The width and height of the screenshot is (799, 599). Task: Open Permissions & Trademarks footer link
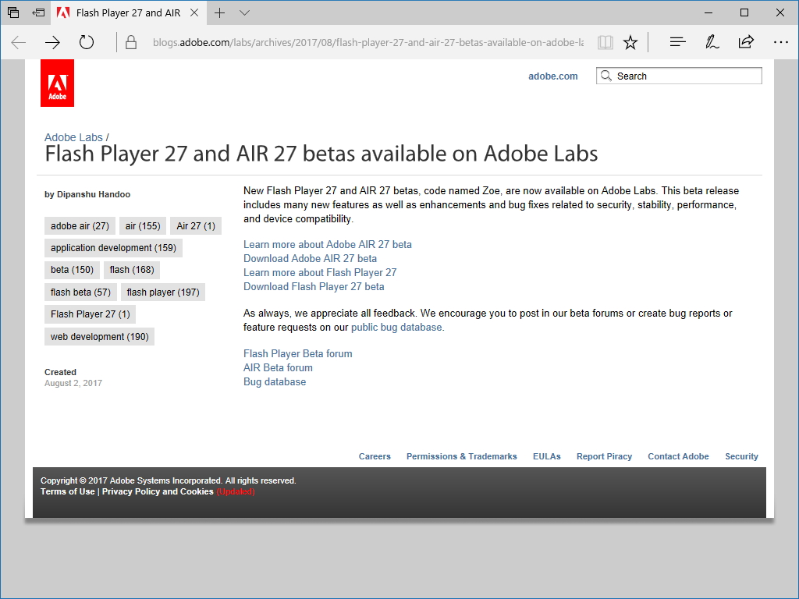point(462,456)
